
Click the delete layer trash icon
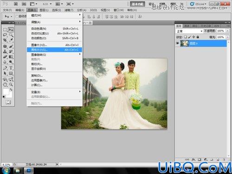point(224,159)
